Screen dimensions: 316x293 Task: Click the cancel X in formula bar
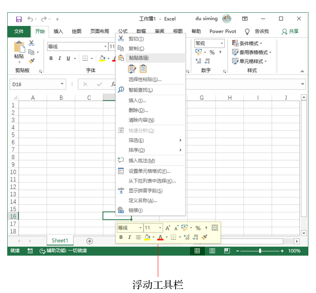point(85,84)
